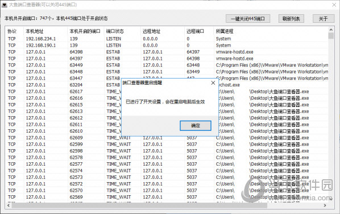Select local port 62569 cell
Screen dimensions: 340x214
pyautogui.click(x=76, y=197)
